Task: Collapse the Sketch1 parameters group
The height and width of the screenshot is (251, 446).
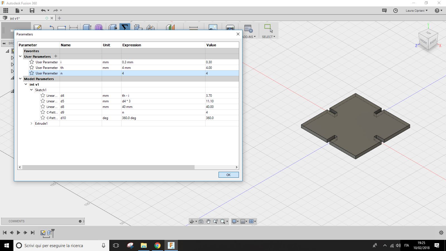Action: [31, 90]
